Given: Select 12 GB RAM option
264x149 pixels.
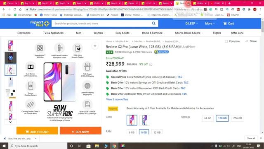Looking at the screenshot, I should click(x=157, y=132).
